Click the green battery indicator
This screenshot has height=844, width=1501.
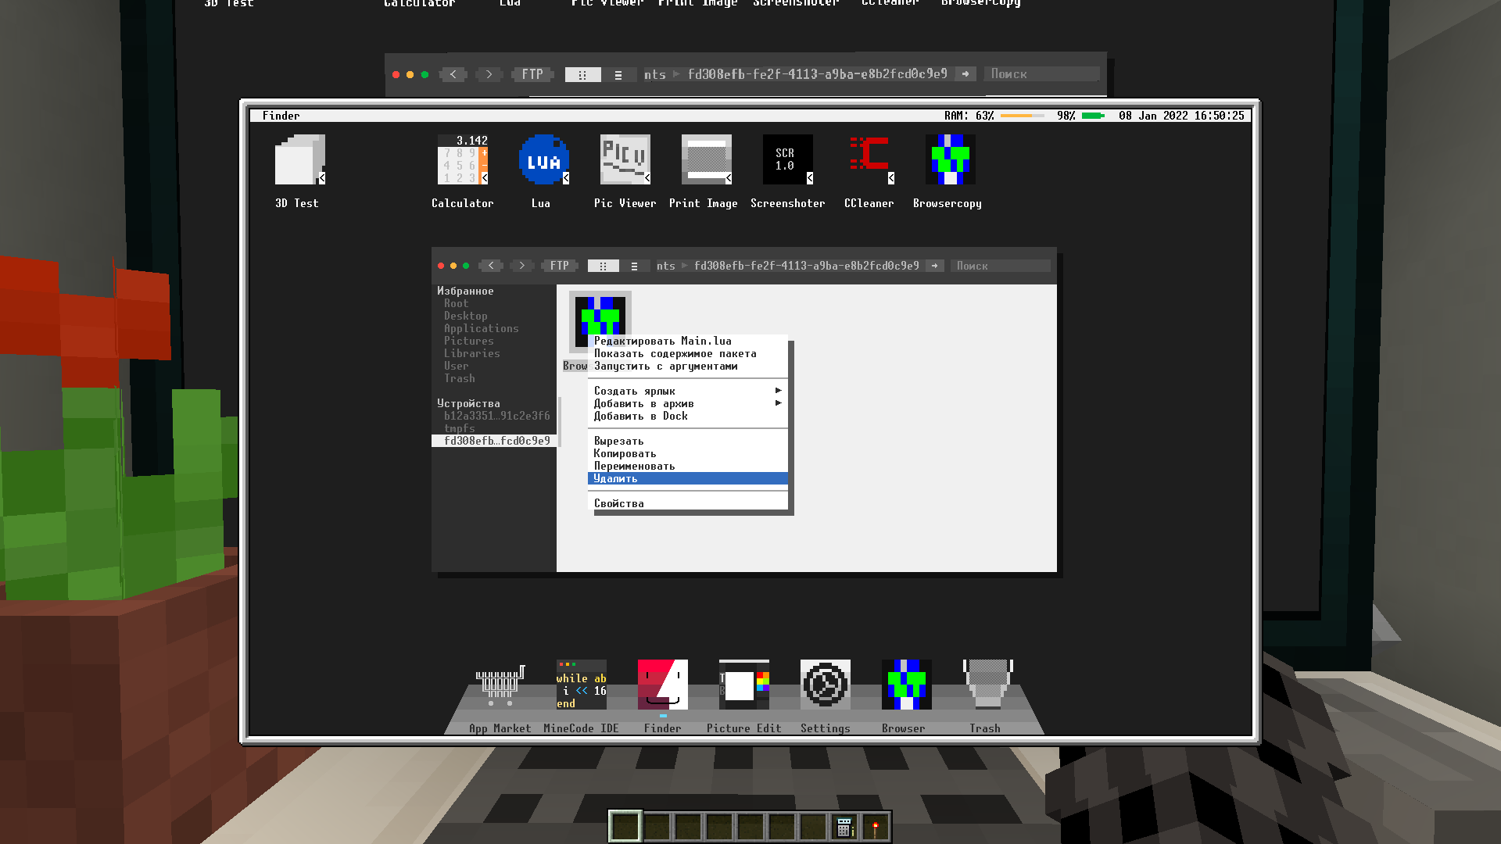click(x=1094, y=116)
